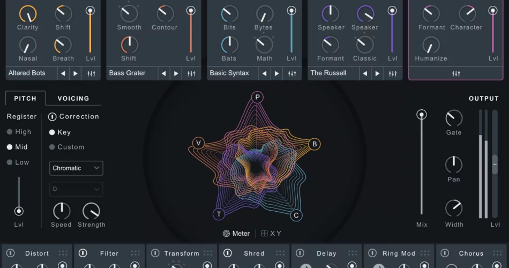Enable the Transform effect power button
Screen dimensions: 509x268
tap(155, 253)
